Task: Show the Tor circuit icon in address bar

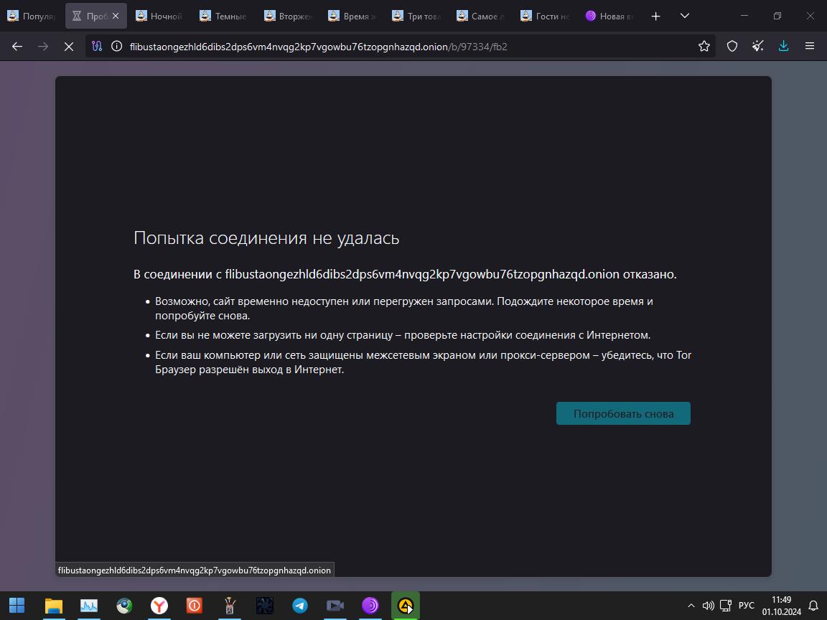Action: point(97,46)
